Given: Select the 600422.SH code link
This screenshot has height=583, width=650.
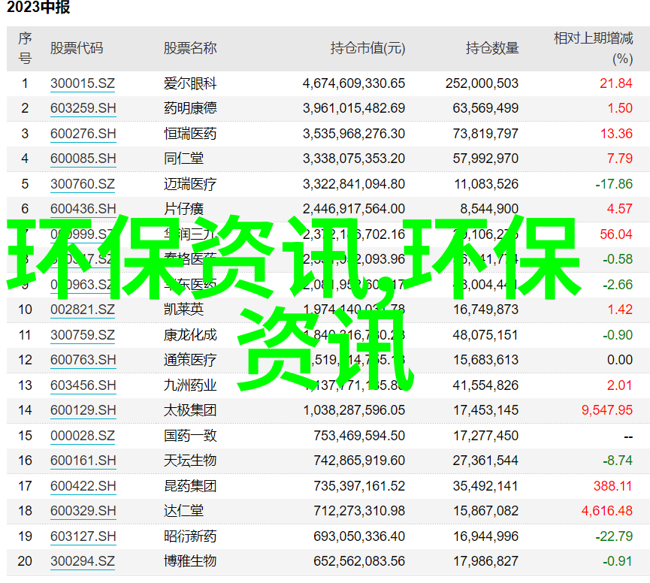Looking at the screenshot, I should tap(83, 486).
